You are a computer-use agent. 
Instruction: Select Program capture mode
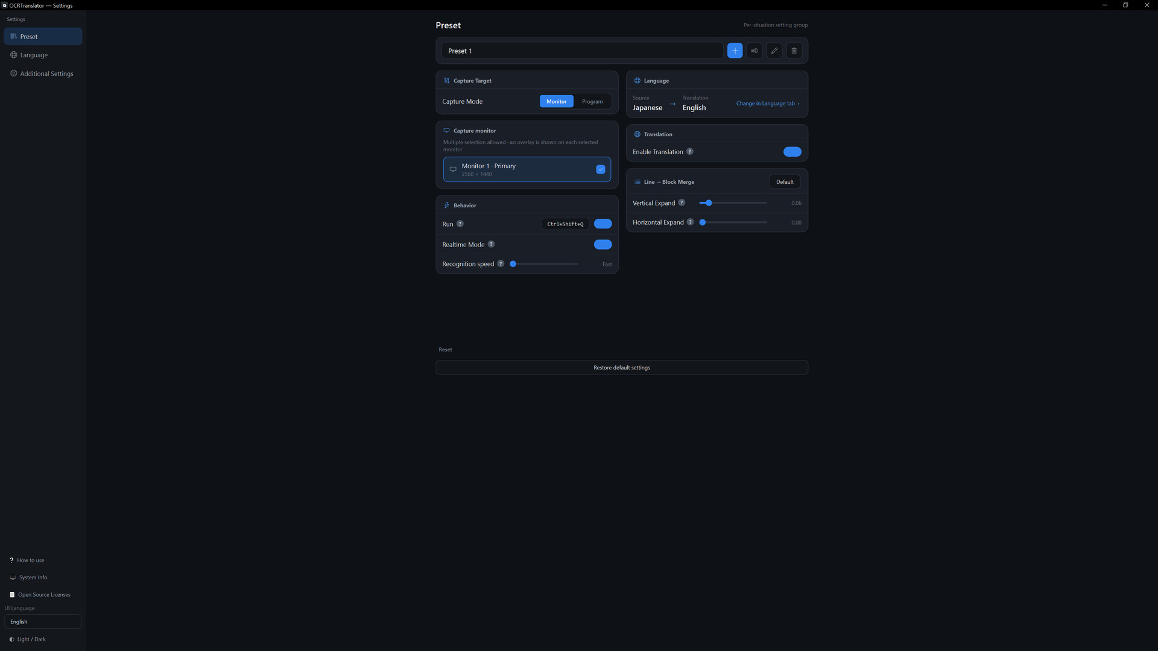592,101
